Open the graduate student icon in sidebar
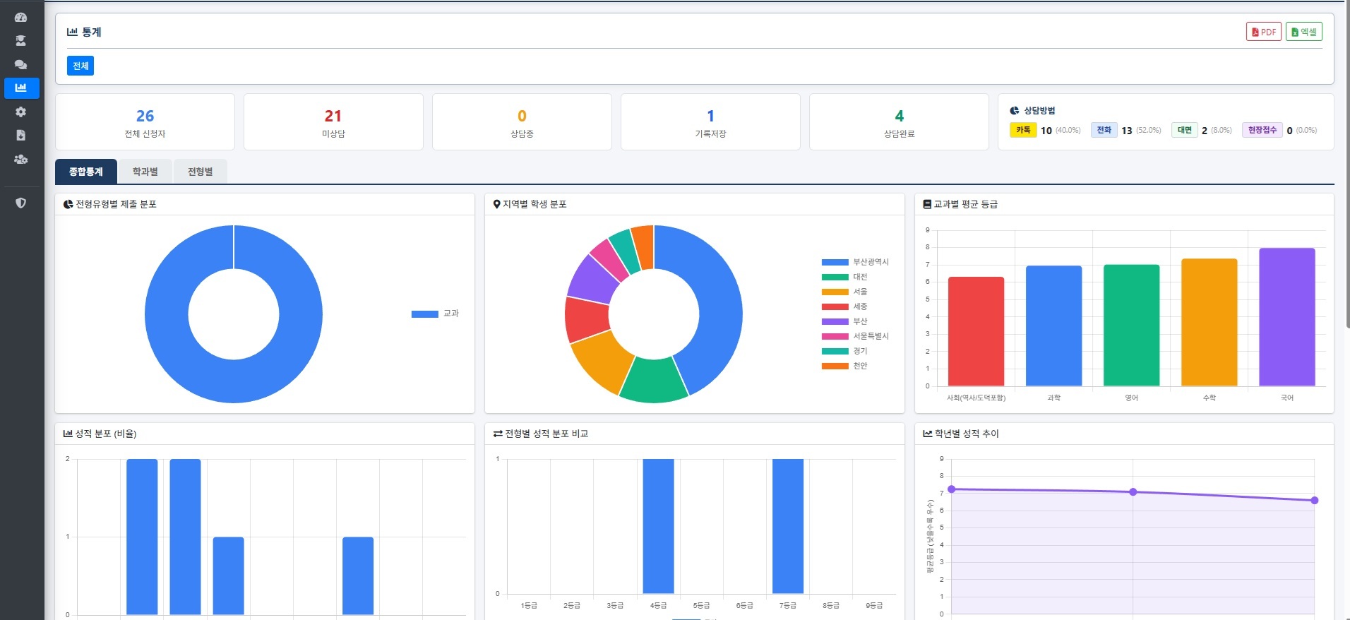The width and height of the screenshot is (1350, 620). [x=20, y=41]
